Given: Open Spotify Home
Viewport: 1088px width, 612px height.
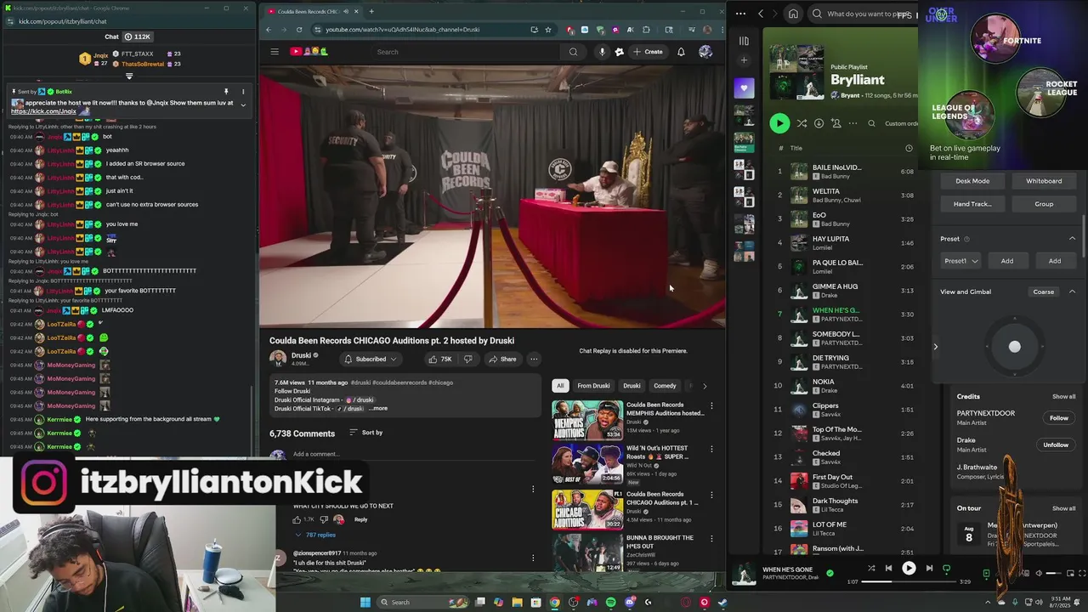Looking at the screenshot, I should click(x=793, y=14).
